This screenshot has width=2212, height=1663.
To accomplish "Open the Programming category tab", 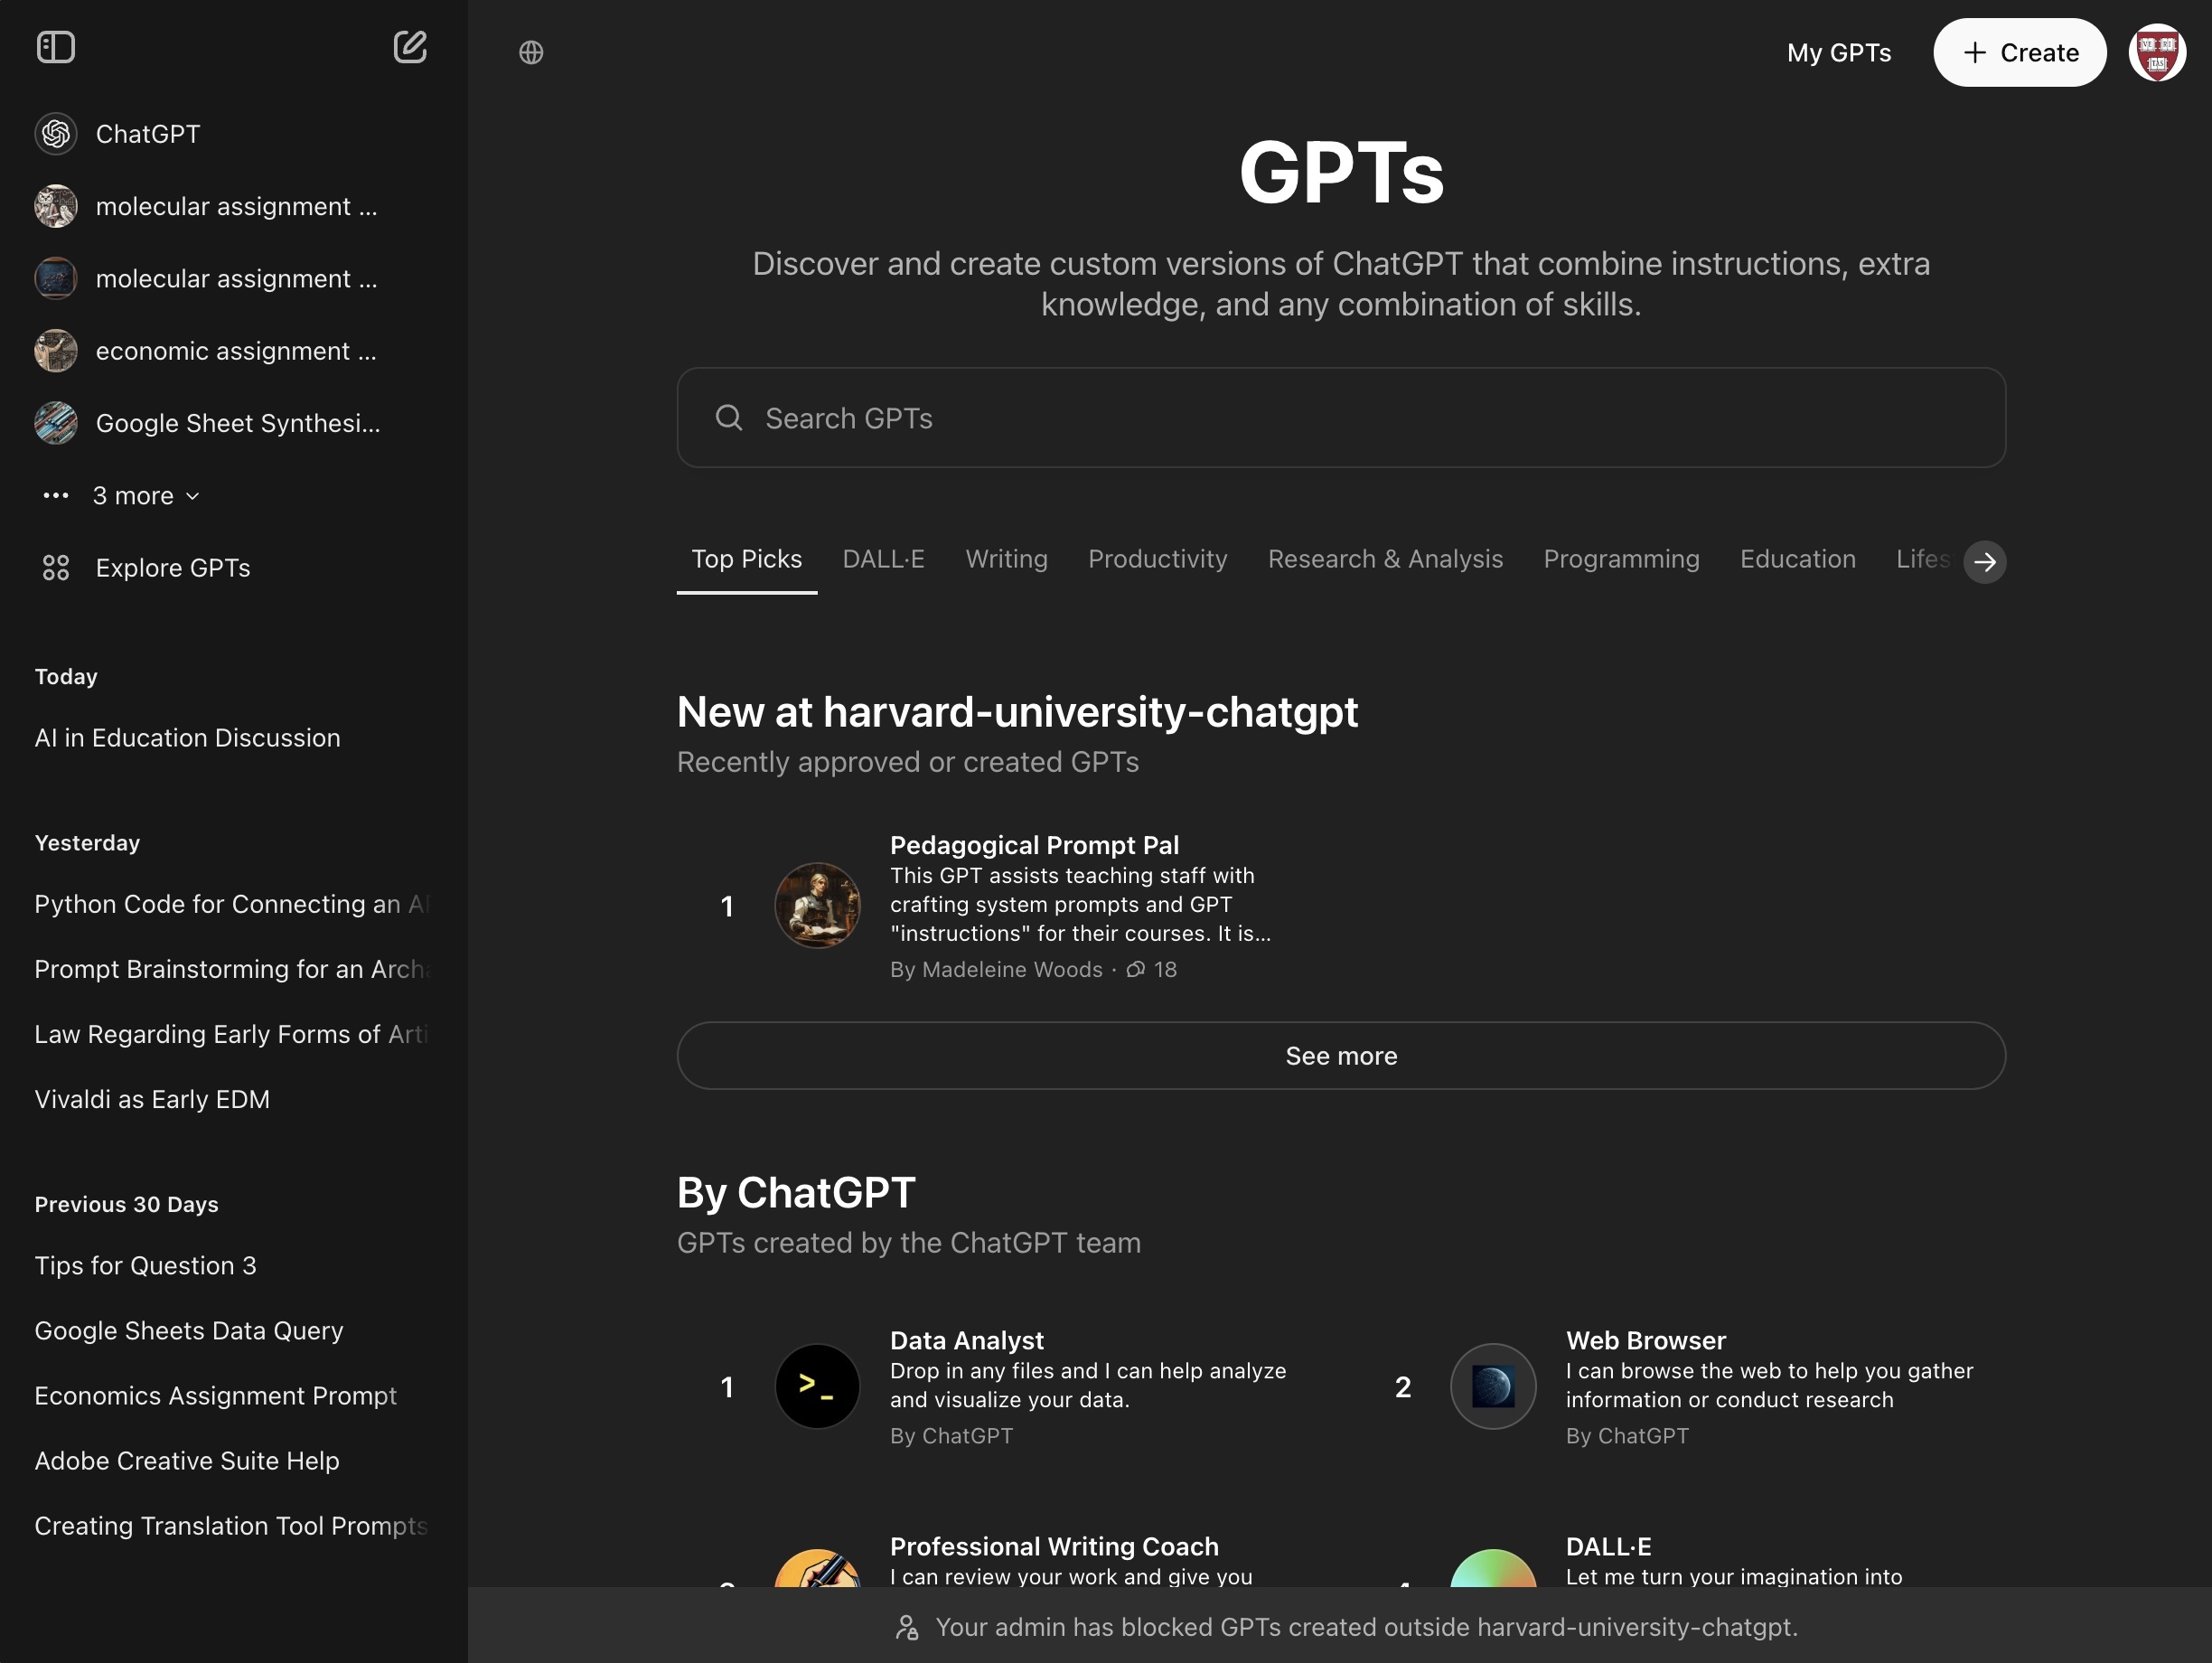I will pyautogui.click(x=1620, y=559).
